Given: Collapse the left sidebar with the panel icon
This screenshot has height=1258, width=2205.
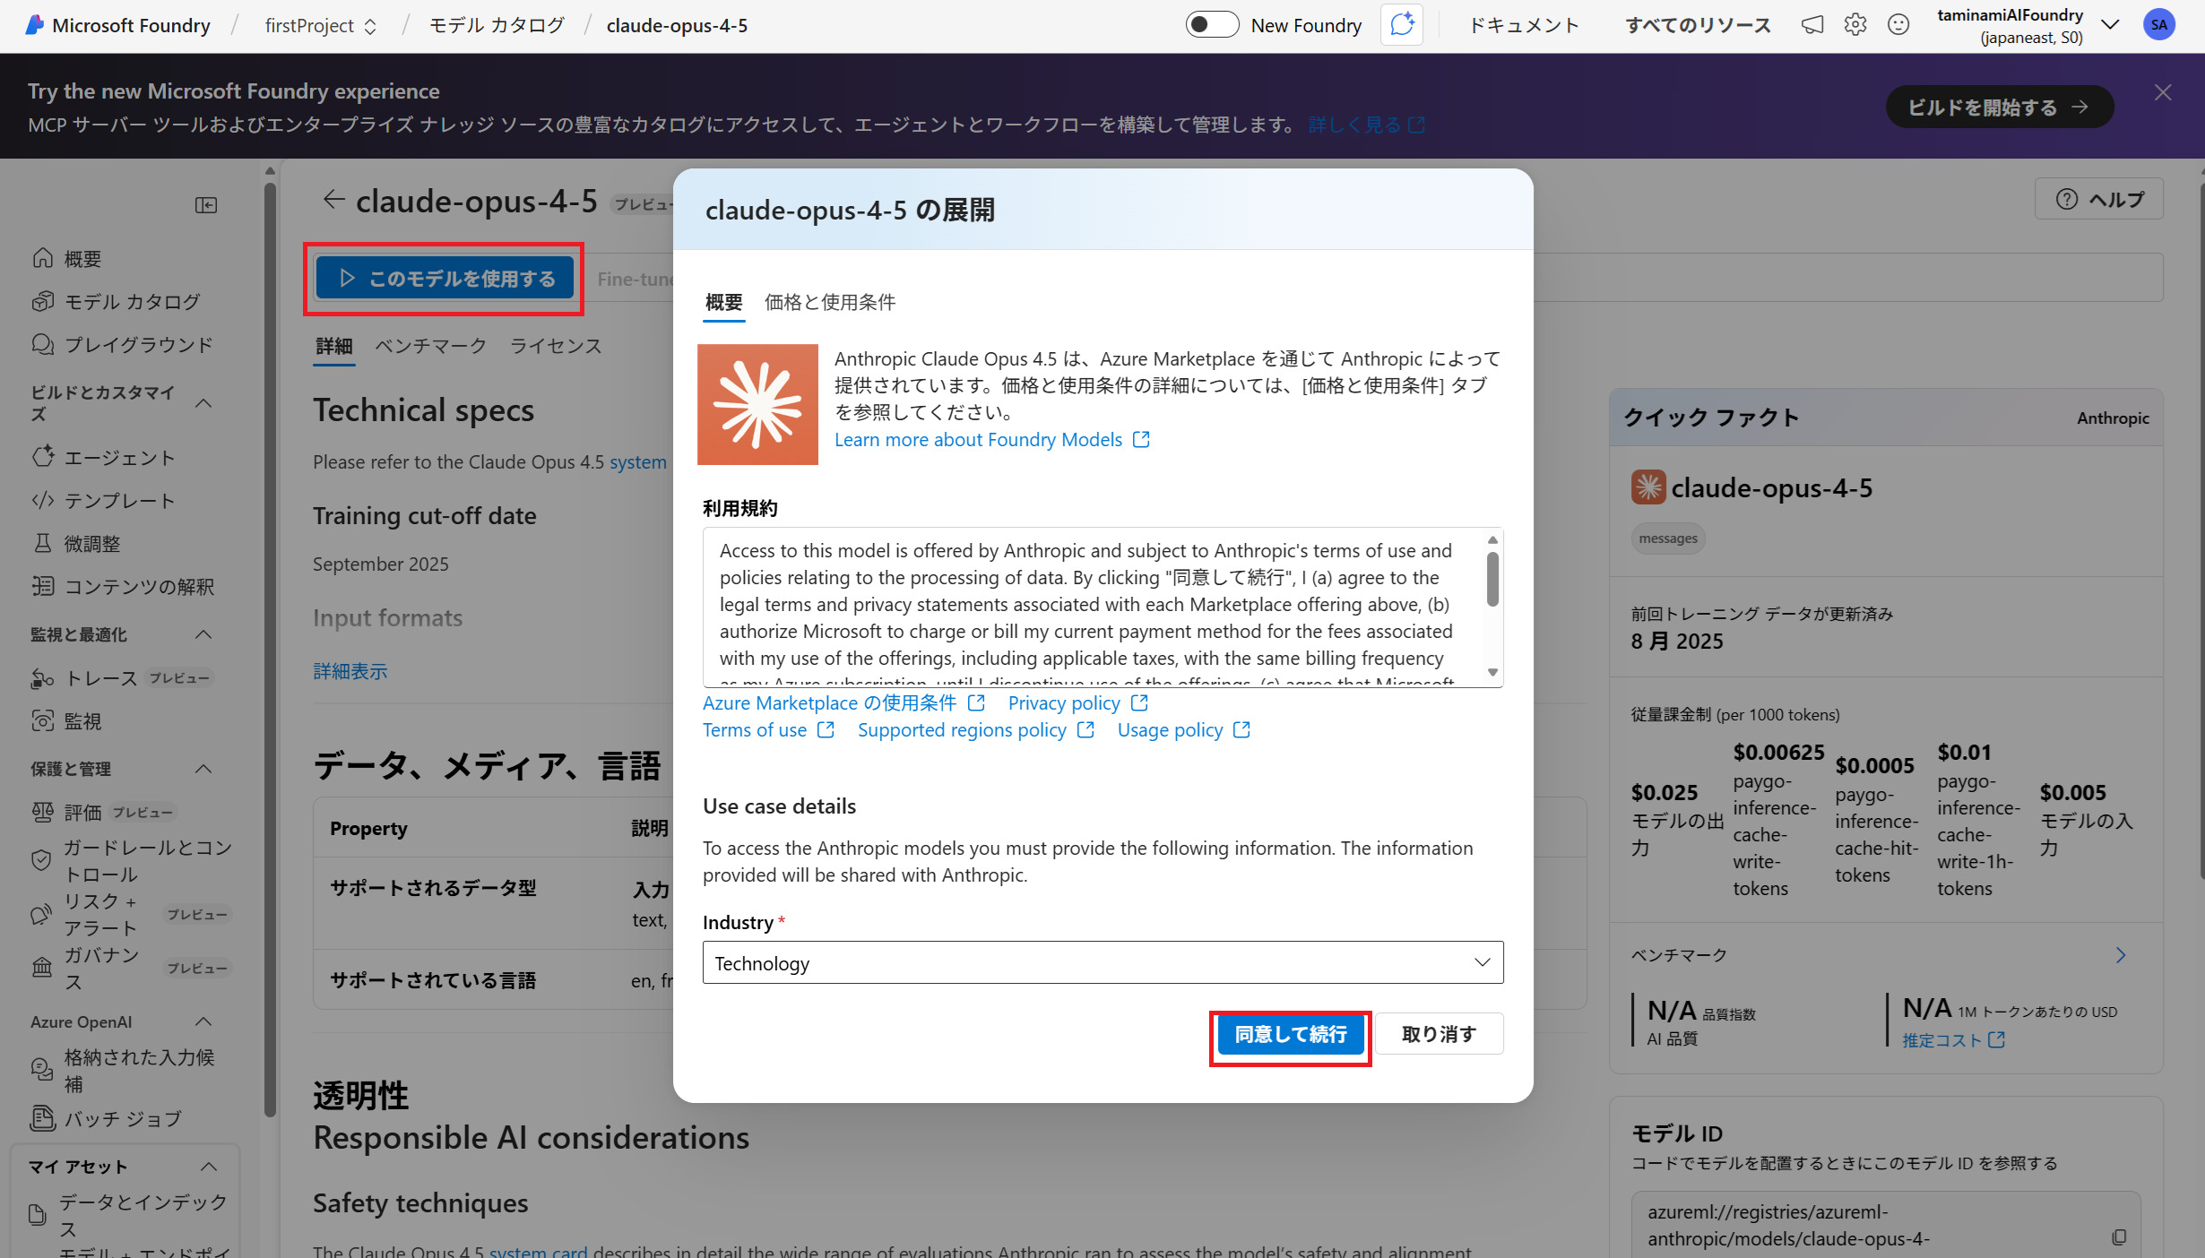Looking at the screenshot, I should click(206, 206).
